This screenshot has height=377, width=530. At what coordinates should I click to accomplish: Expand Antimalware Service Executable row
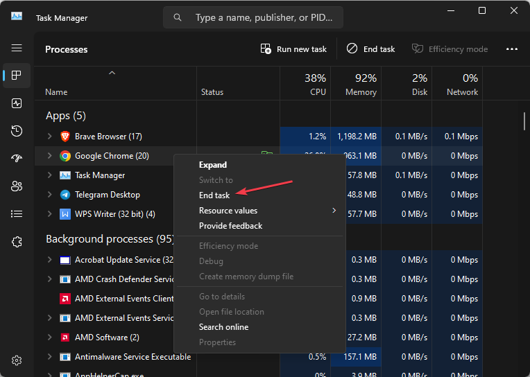point(50,357)
